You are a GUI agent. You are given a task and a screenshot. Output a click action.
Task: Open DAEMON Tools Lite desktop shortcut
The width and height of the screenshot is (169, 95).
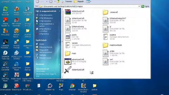(5, 55)
